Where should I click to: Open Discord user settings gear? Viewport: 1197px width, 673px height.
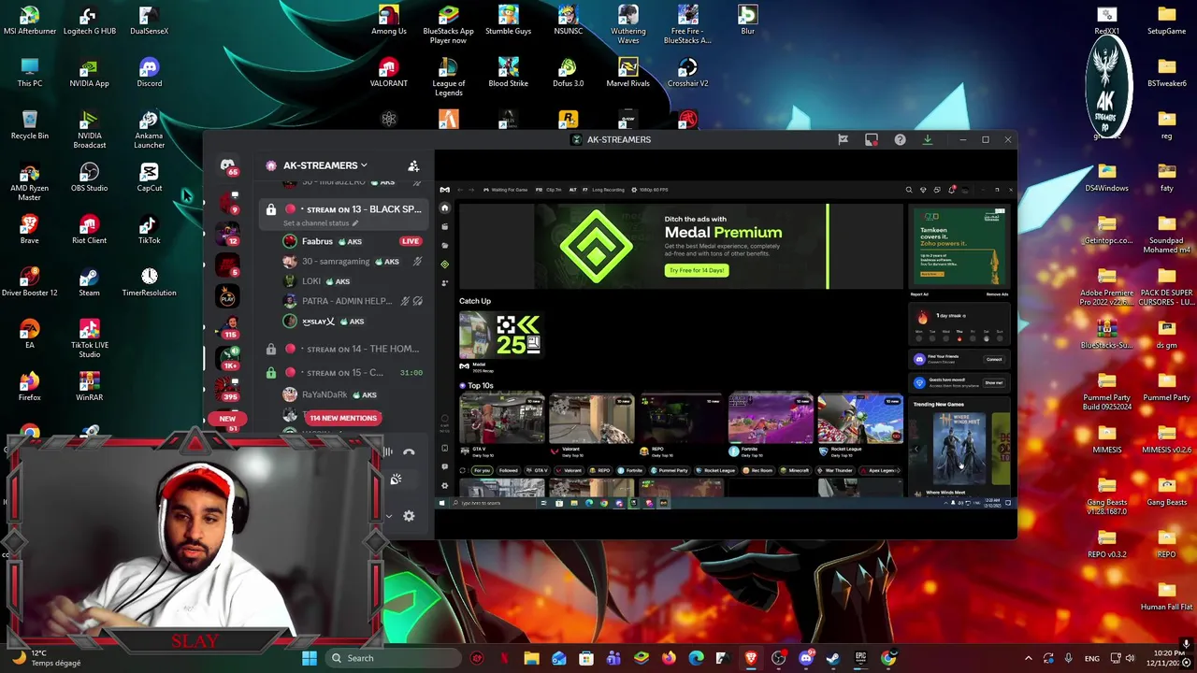click(x=409, y=516)
